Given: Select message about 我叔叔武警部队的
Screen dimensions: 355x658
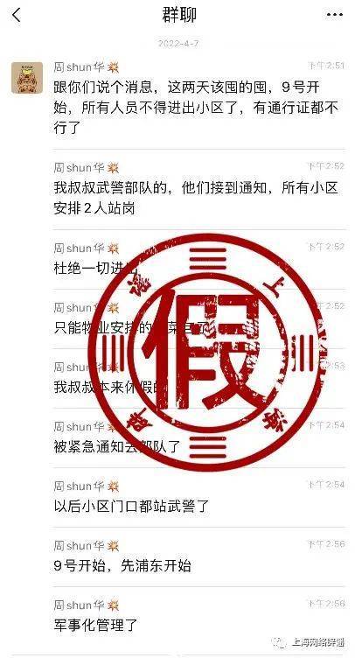Looking at the screenshot, I should 195,198.
